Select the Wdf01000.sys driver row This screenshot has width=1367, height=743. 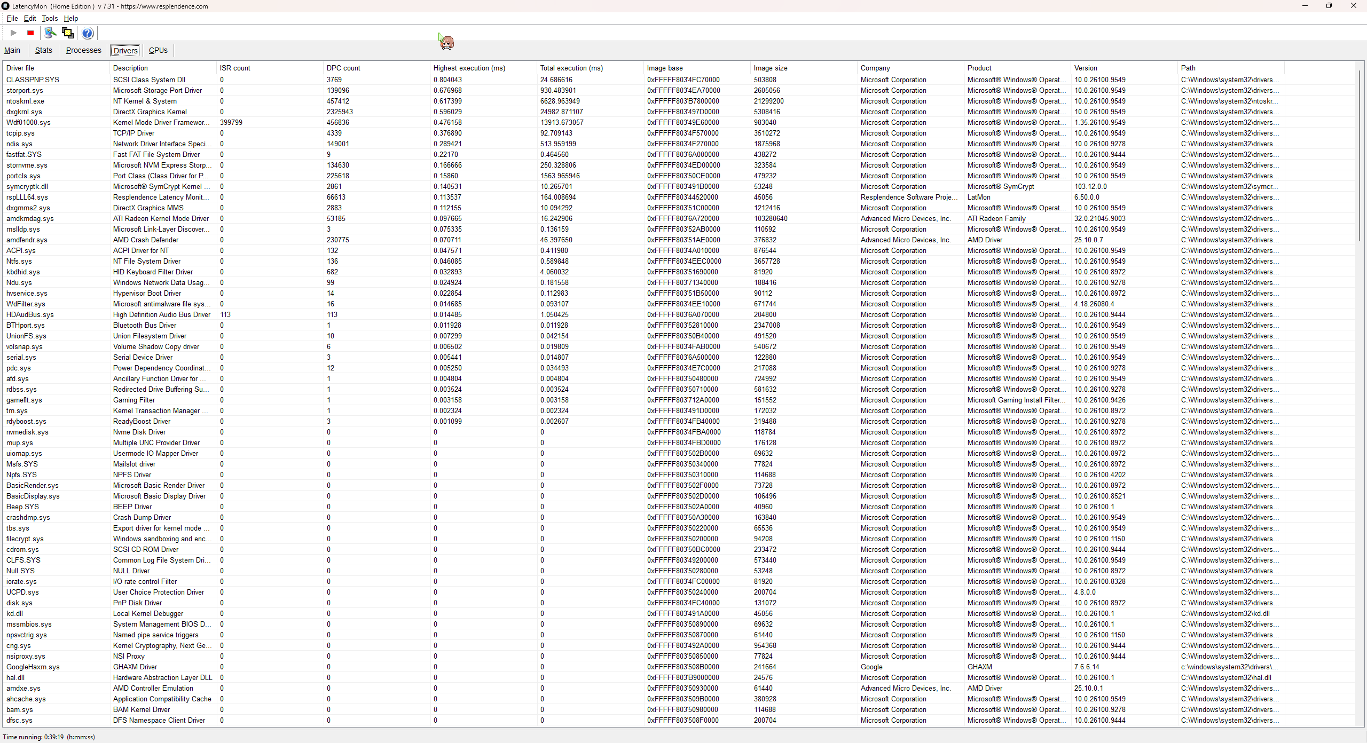point(678,122)
